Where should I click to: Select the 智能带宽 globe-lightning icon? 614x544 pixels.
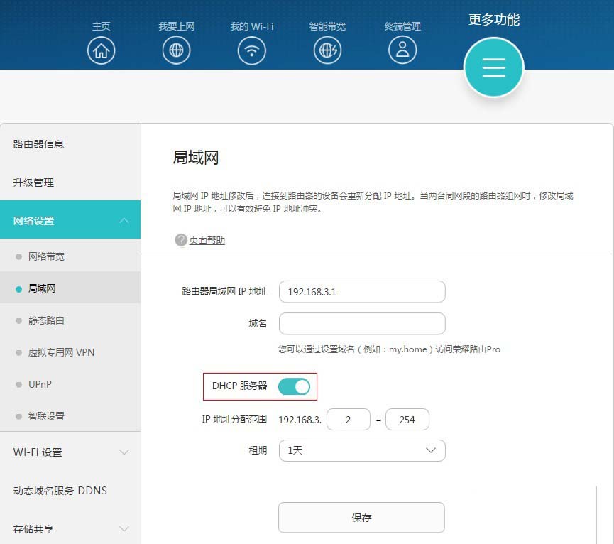(x=327, y=50)
